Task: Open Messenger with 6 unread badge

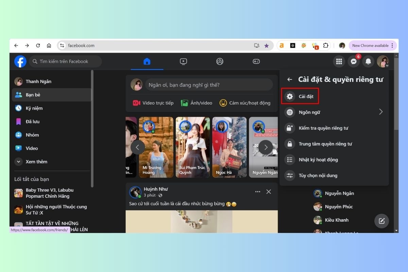Action: click(x=354, y=62)
